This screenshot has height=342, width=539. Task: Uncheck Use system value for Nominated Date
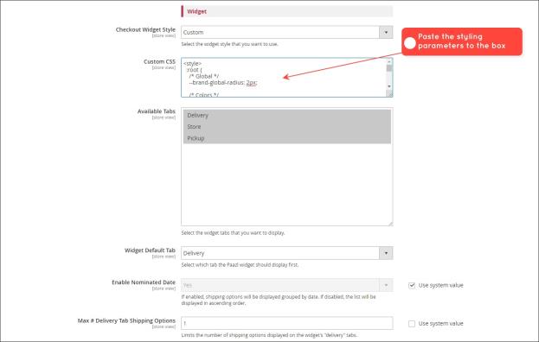(412, 285)
